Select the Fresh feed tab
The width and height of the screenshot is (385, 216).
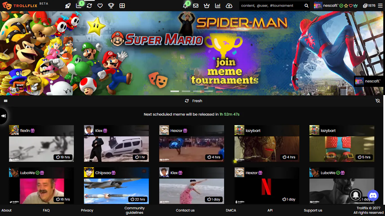(x=194, y=101)
